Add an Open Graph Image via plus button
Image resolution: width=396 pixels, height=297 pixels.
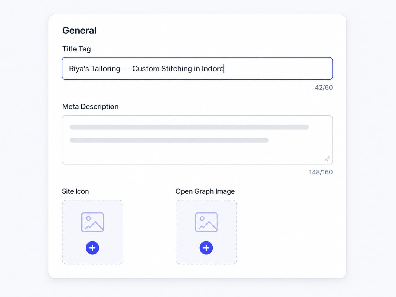pos(206,248)
